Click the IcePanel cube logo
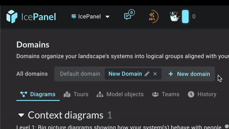The height and width of the screenshot is (129, 229). [12, 17]
